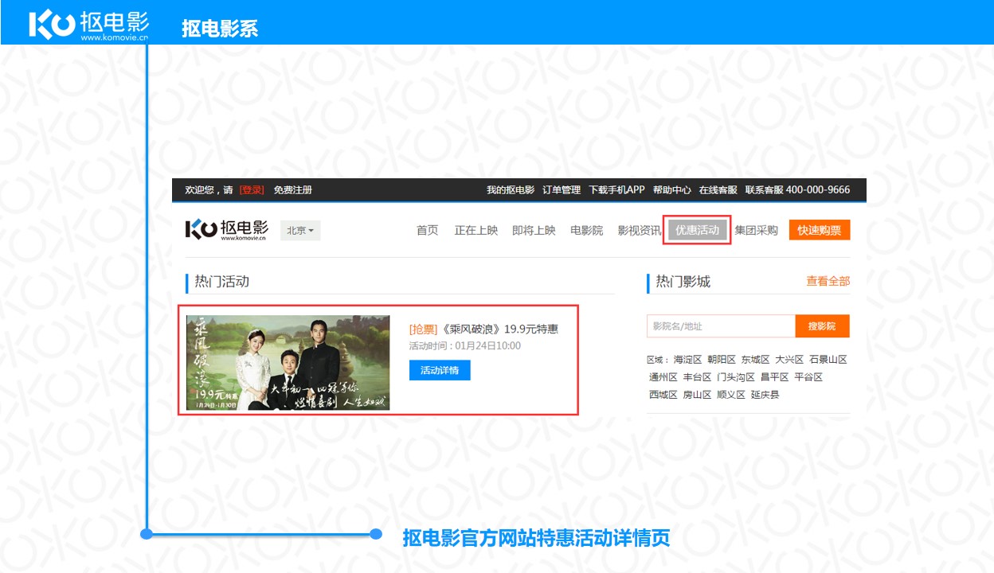Contact 在线客服 online support
This screenshot has height=573, width=994.
718,190
